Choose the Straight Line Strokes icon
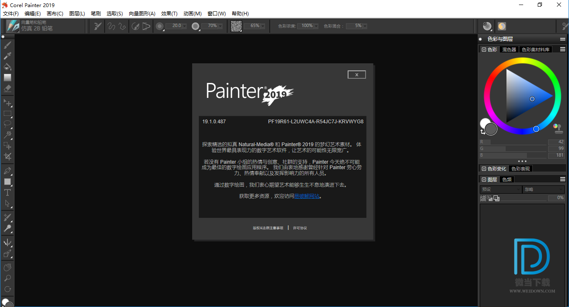Viewport: 569px width, 307px height. [122, 26]
